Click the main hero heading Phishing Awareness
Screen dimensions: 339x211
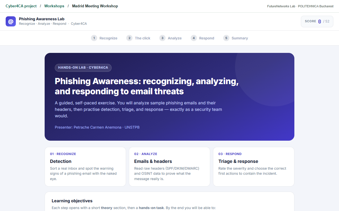click(x=147, y=86)
